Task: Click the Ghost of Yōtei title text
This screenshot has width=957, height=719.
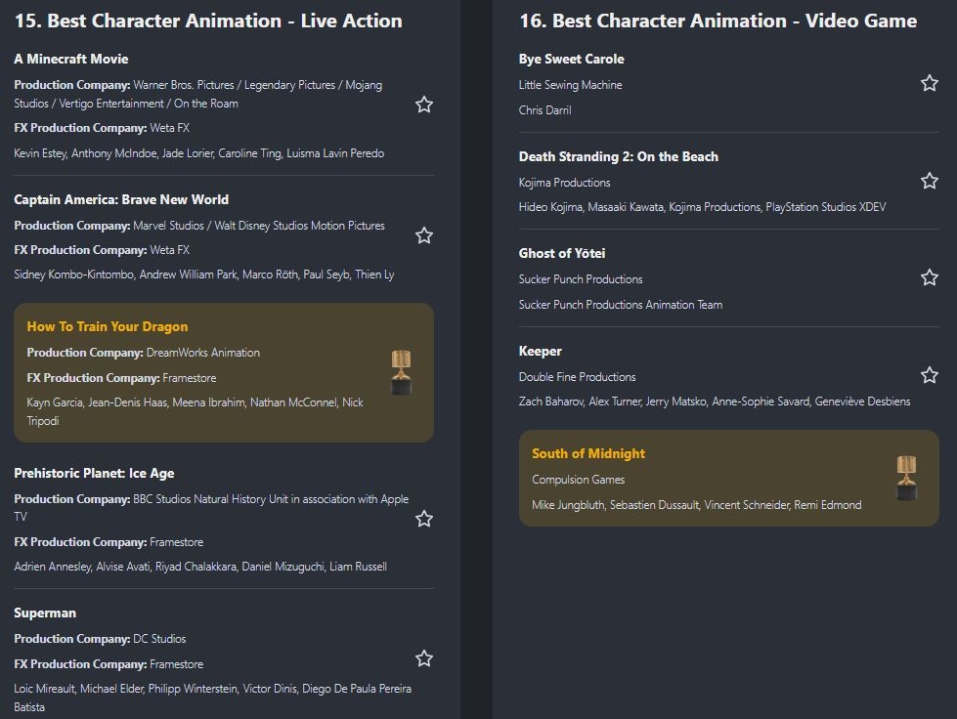Action: [x=562, y=253]
